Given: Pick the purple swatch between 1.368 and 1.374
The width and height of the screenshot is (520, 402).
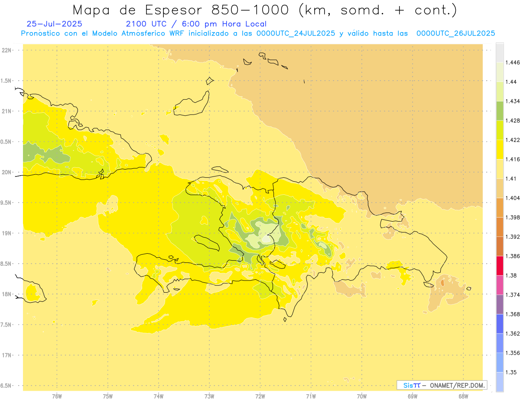Looking at the screenshot, I should 500,304.
